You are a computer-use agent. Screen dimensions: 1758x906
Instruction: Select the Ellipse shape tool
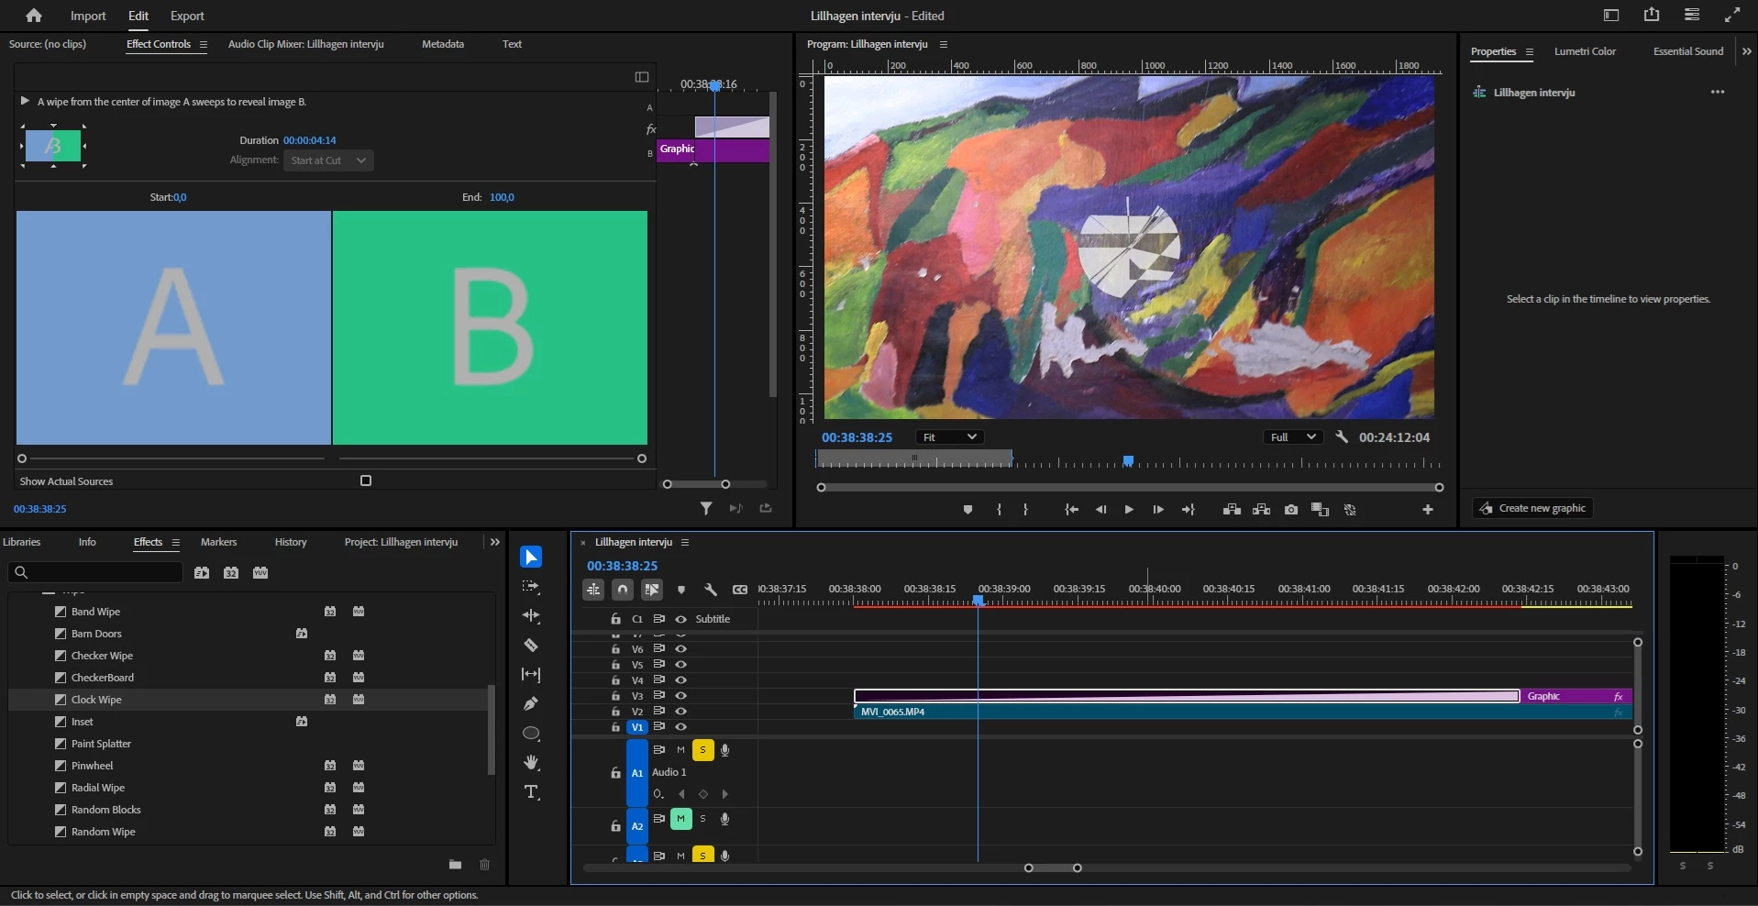[531, 734]
